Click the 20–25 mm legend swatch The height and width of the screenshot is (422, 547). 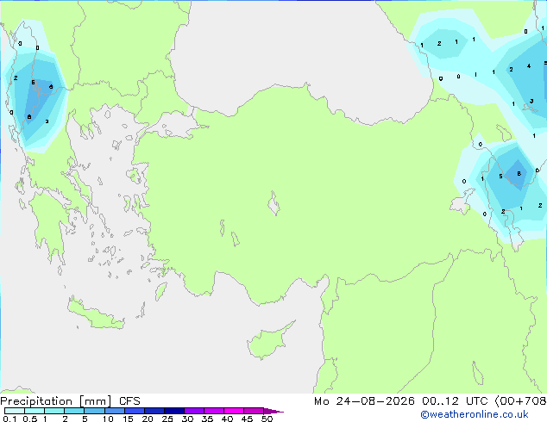point(154,411)
